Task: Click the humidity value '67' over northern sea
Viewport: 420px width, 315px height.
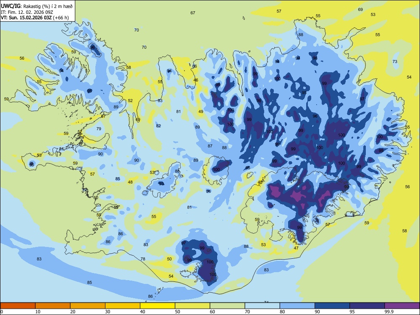Action: [193, 13]
